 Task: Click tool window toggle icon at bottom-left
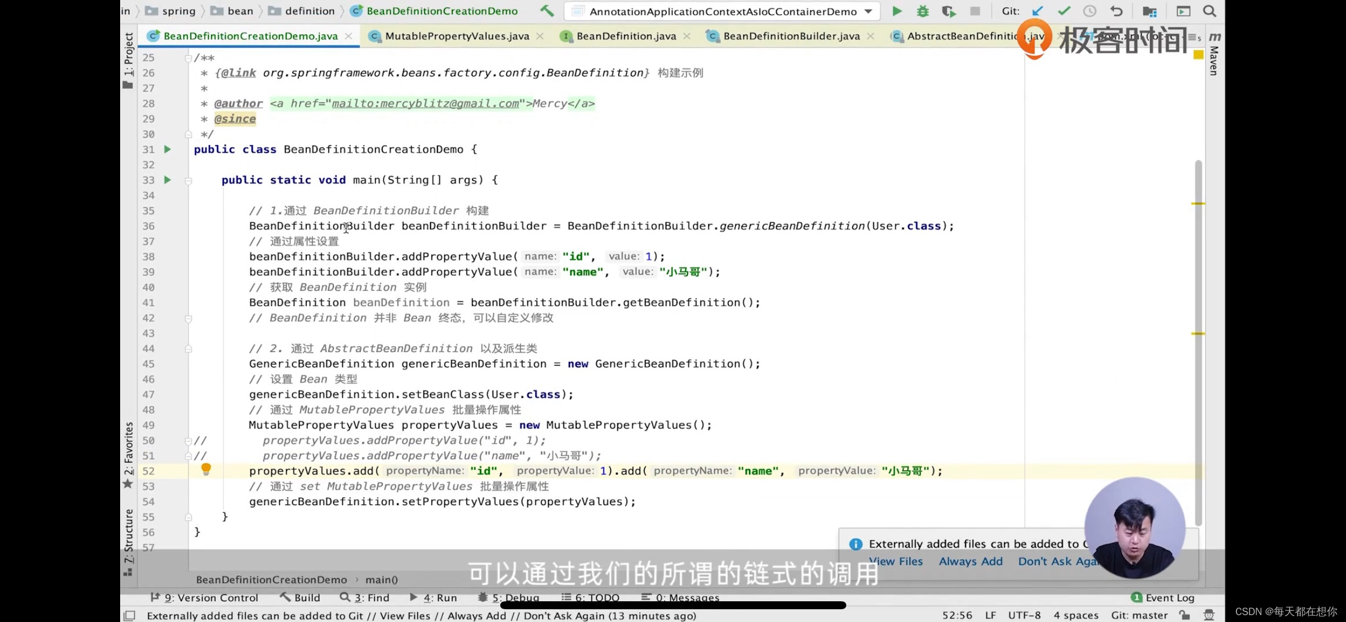tap(129, 616)
